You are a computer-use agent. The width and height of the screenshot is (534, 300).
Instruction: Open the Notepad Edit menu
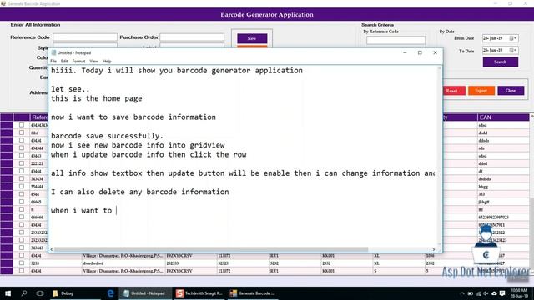(64, 61)
